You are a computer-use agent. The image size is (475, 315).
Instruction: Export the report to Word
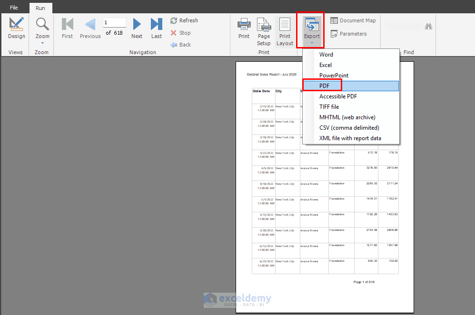point(351,55)
